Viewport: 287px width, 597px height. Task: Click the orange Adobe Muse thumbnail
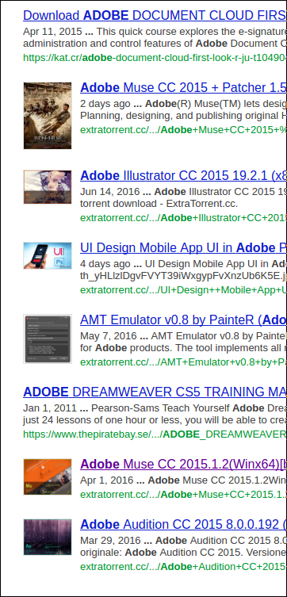(48, 476)
